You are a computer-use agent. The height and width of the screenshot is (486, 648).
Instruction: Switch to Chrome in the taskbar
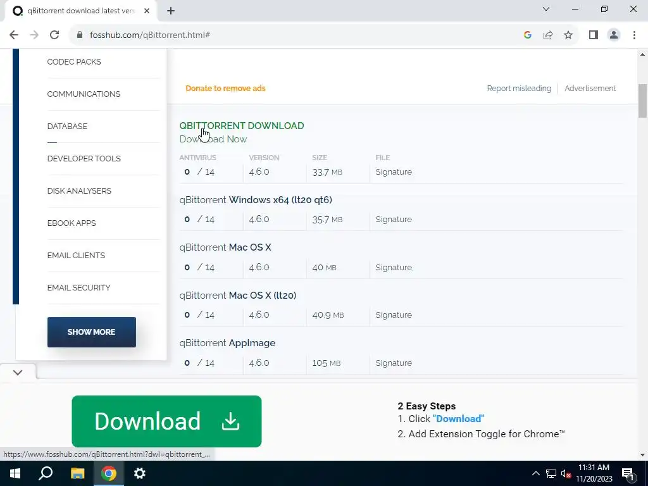[x=109, y=473]
